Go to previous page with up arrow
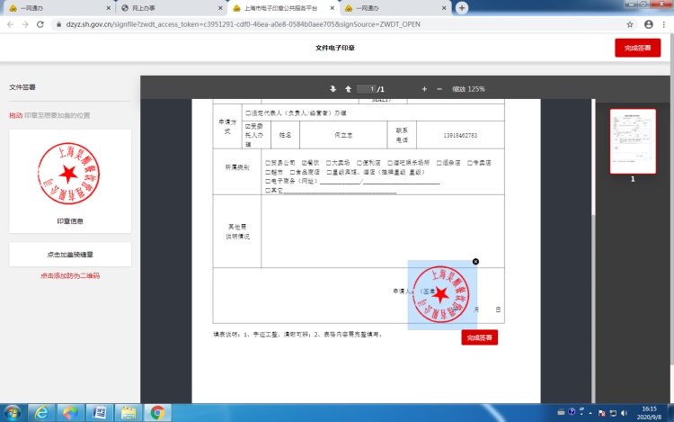Viewport: 674px width, 422px height. pyautogui.click(x=348, y=89)
